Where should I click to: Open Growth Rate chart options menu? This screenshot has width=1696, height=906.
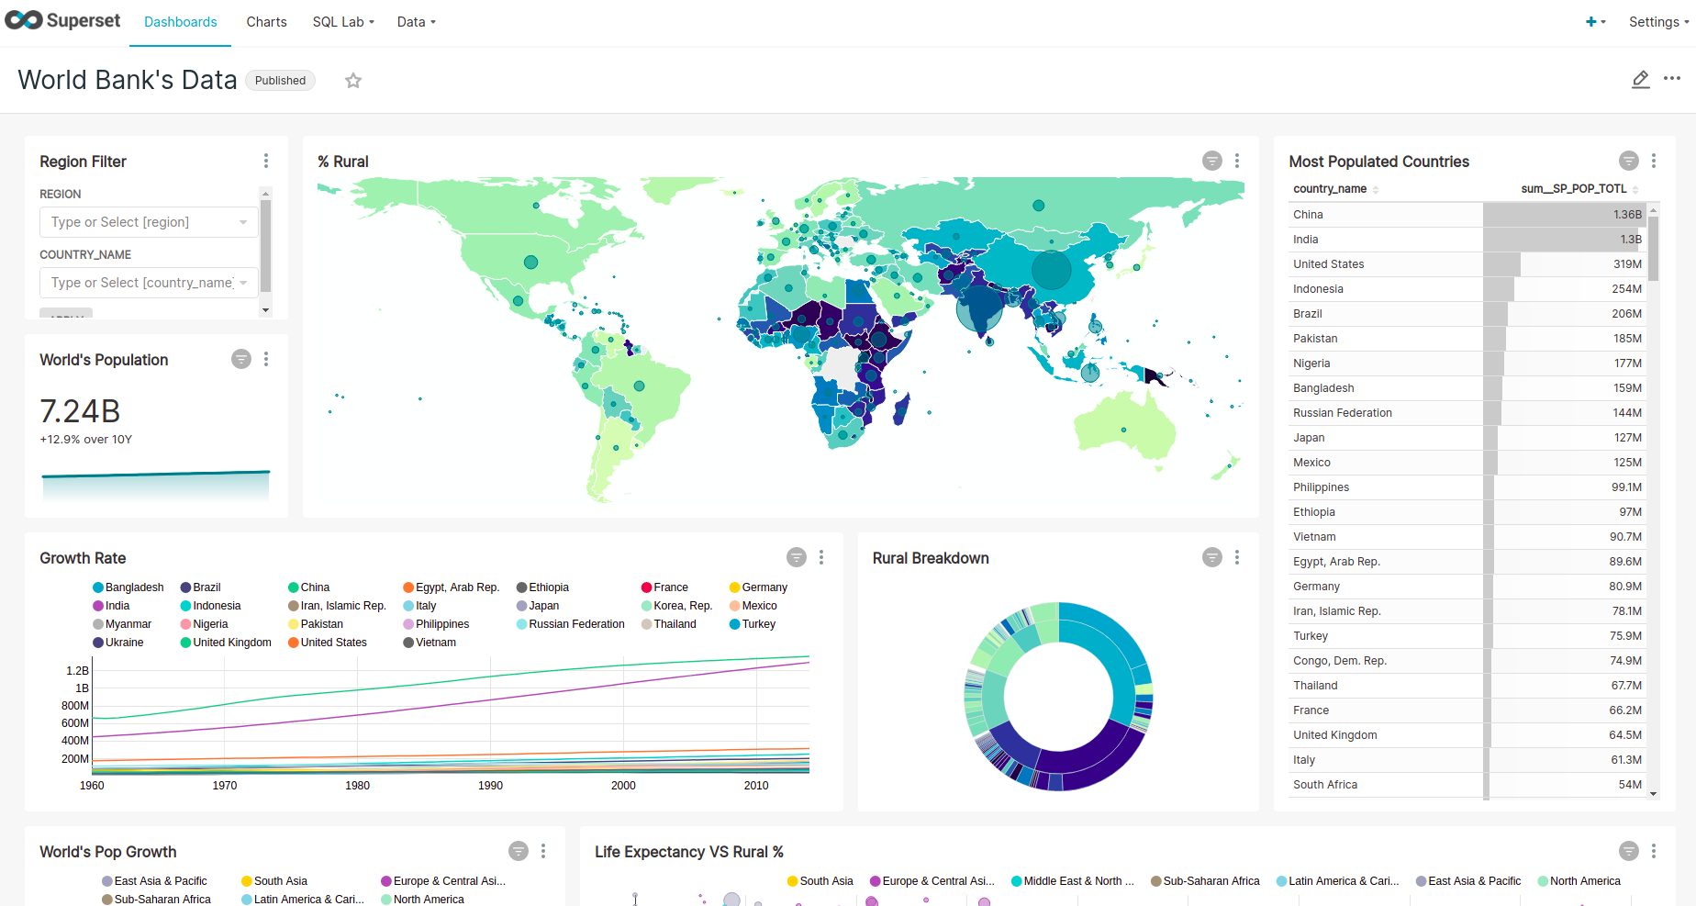point(821,558)
